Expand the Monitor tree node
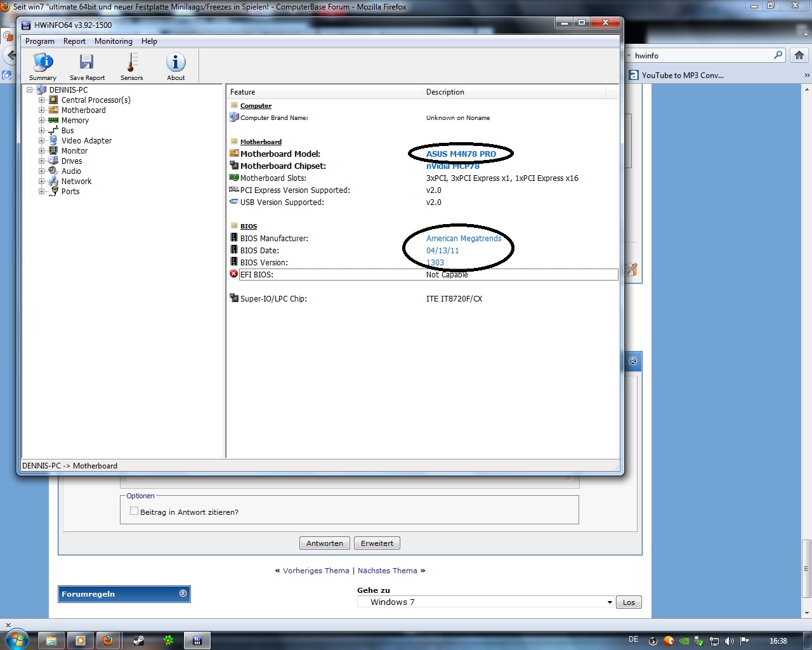The width and height of the screenshot is (812, 650). pos(41,151)
